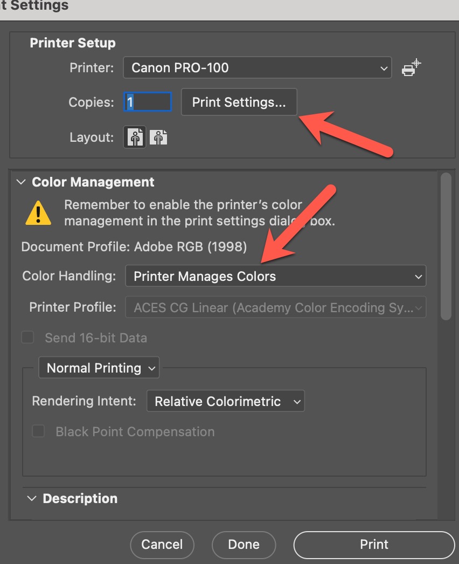Toggle Send 16-bit Data checkbox
This screenshot has height=564, width=459.
[27, 338]
